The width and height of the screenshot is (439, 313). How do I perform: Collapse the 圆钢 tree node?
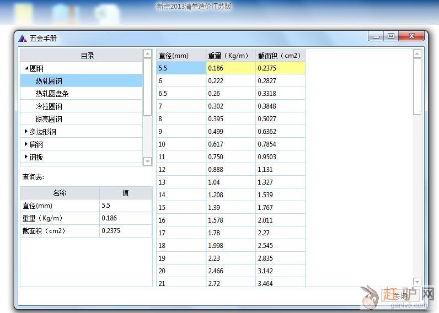[26, 68]
